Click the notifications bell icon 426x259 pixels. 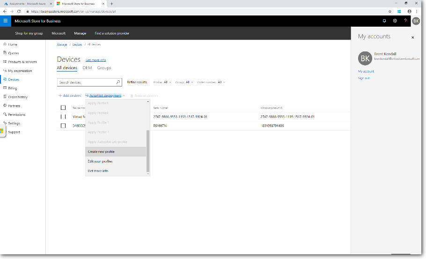384,21
